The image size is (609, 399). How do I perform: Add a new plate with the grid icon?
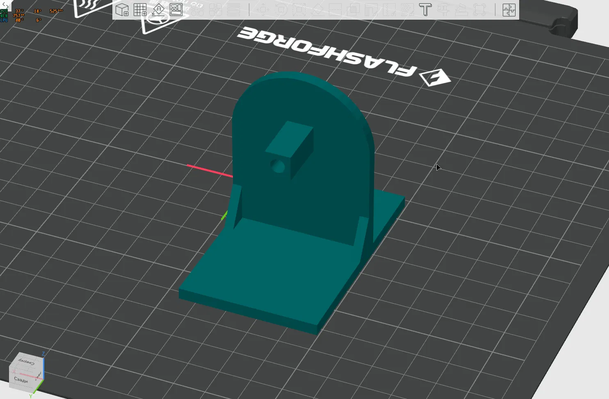click(x=140, y=10)
